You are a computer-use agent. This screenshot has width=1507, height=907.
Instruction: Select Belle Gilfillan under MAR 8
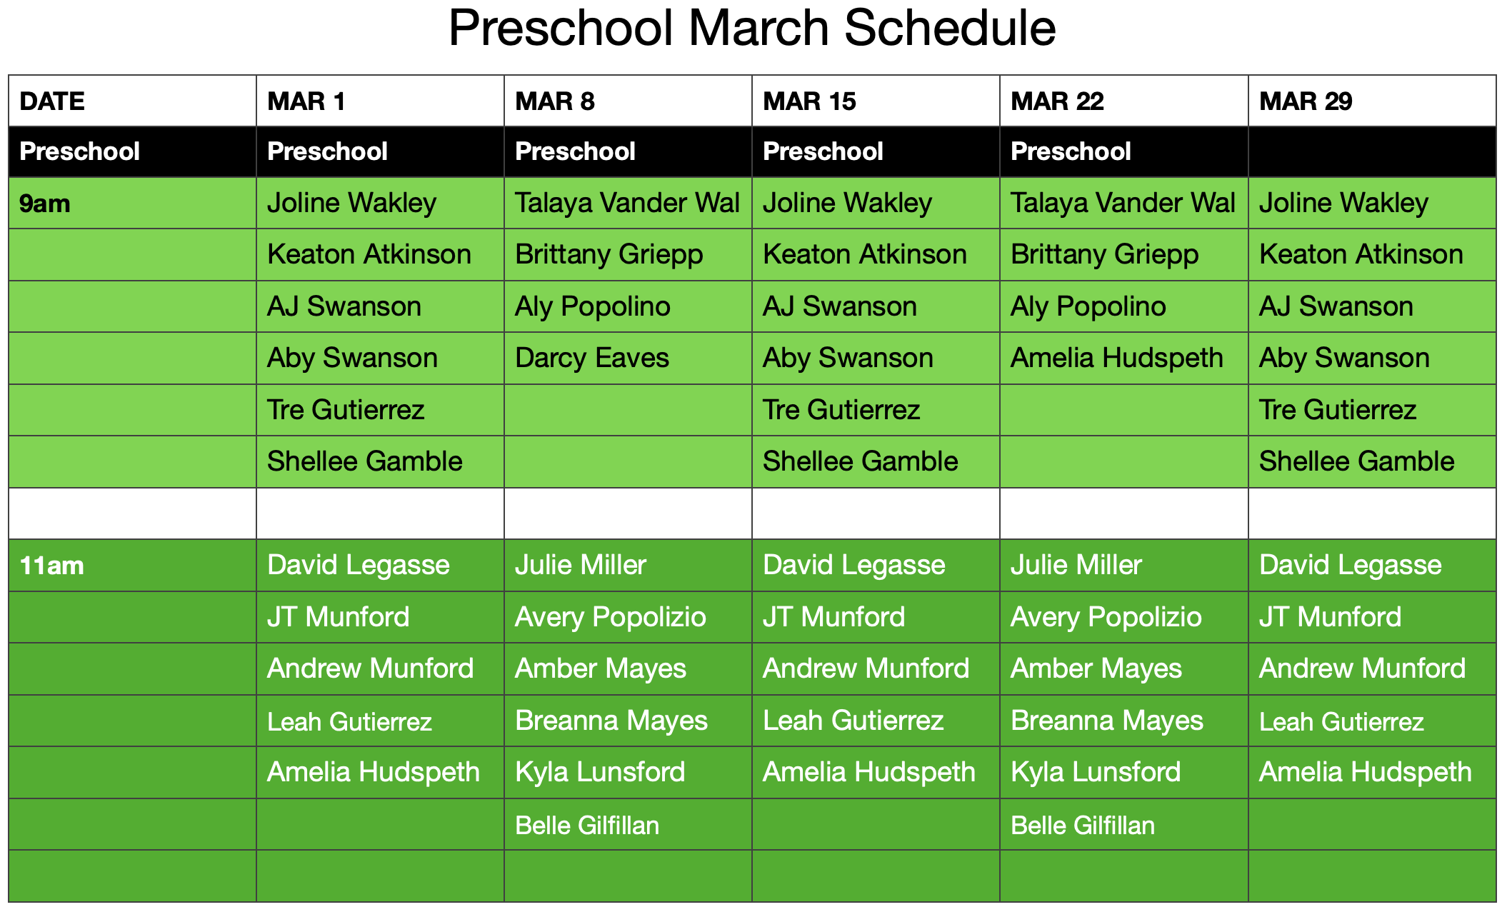point(587,825)
